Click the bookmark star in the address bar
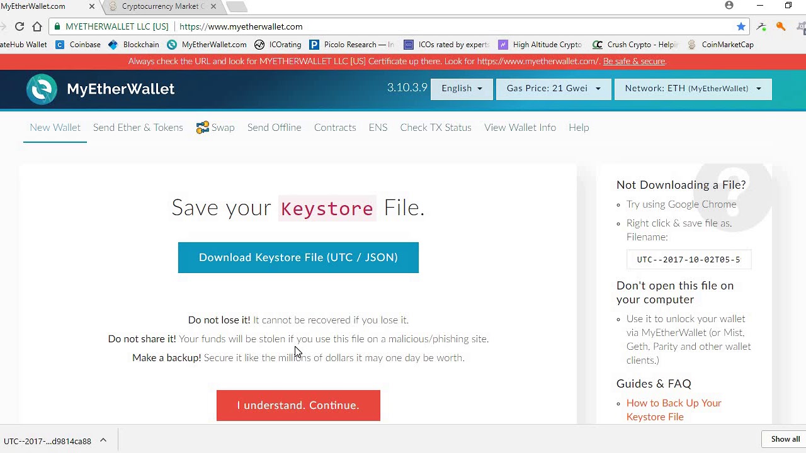806x453 pixels. click(741, 26)
